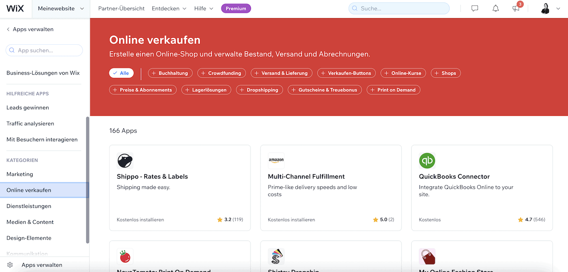This screenshot has width=568, height=272.
Task: Toggle the Versand & Lieferung filter
Action: pos(282,73)
